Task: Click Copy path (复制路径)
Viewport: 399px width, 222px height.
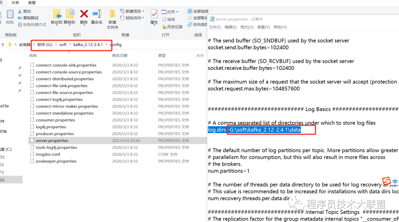Action: click(28, 18)
